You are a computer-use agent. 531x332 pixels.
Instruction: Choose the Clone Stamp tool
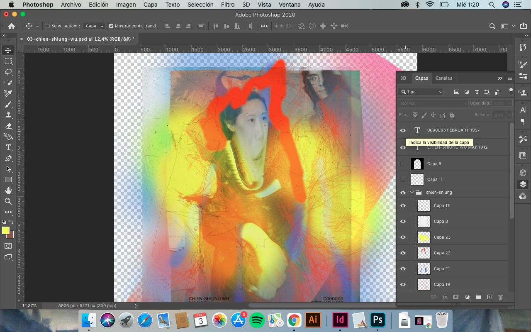pos(8,115)
